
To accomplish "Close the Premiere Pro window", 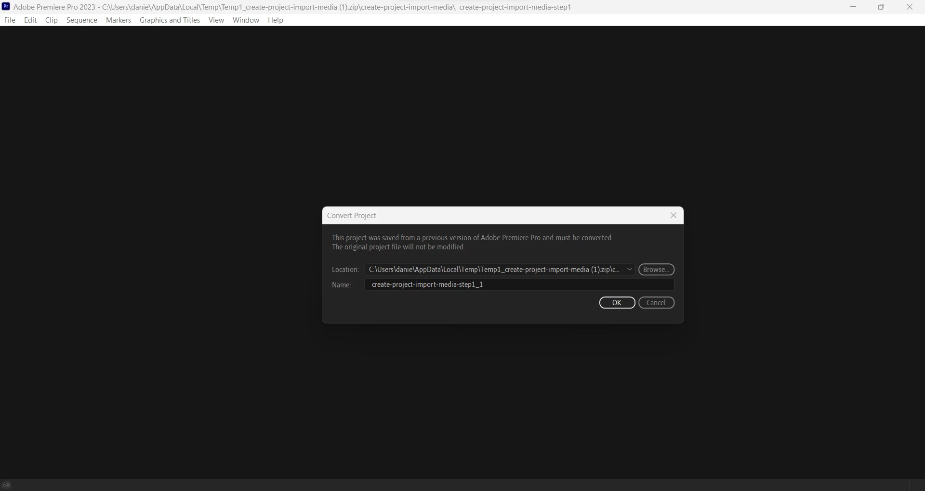I will click(x=910, y=7).
